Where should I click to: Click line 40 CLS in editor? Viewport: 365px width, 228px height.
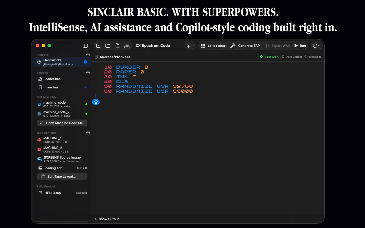click(116, 82)
